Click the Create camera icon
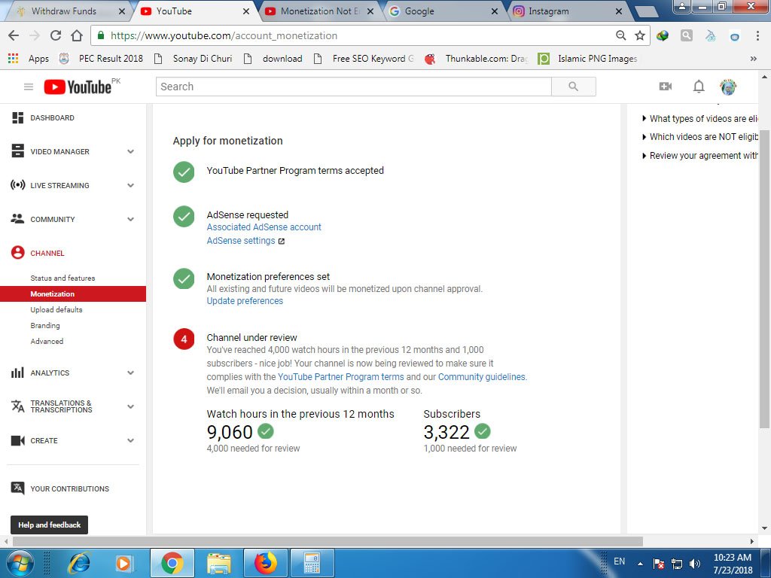The height and width of the screenshot is (578, 771). 18,440
